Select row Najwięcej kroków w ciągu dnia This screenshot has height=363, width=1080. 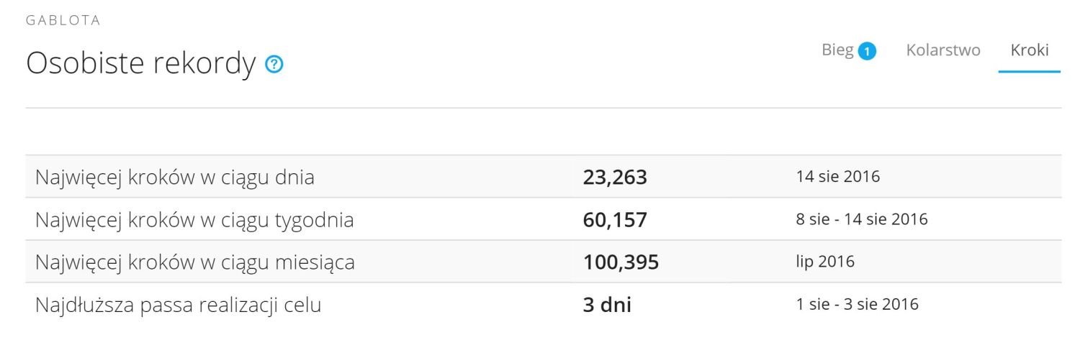click(x=544, y=177)
